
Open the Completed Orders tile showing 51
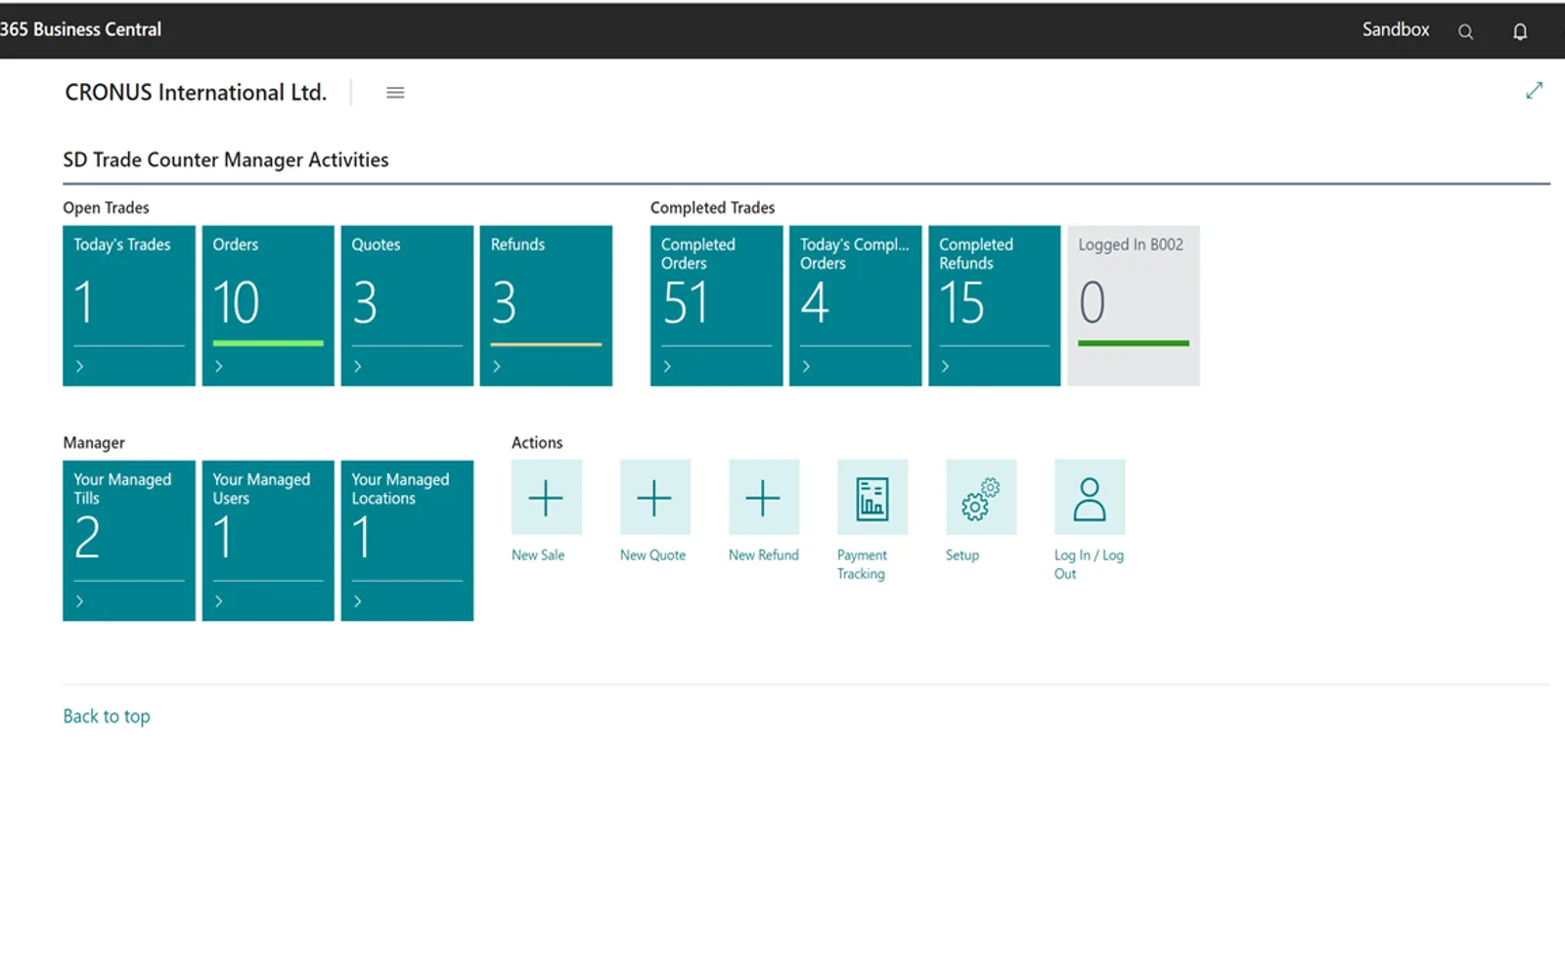pos(717,305)
